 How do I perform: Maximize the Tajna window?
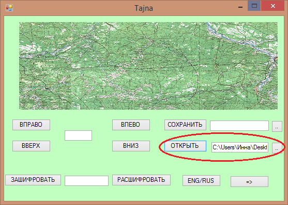point(254,6)
